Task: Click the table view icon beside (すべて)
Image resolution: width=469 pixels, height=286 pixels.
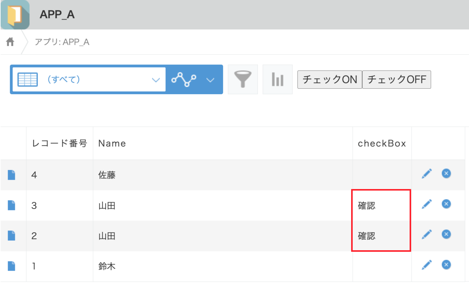Action: click(x=28, y=79)
